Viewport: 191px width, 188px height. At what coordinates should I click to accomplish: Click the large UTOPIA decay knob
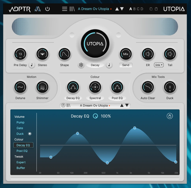pyautogui.click(x=95, y=44)
